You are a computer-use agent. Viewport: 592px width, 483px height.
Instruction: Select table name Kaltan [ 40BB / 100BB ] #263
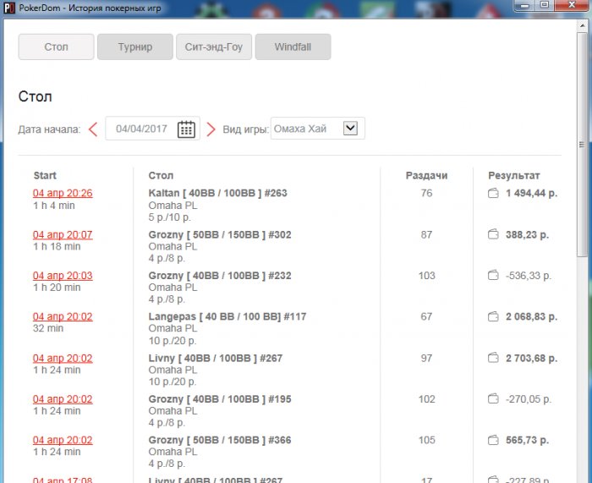[x=218, y=193]
